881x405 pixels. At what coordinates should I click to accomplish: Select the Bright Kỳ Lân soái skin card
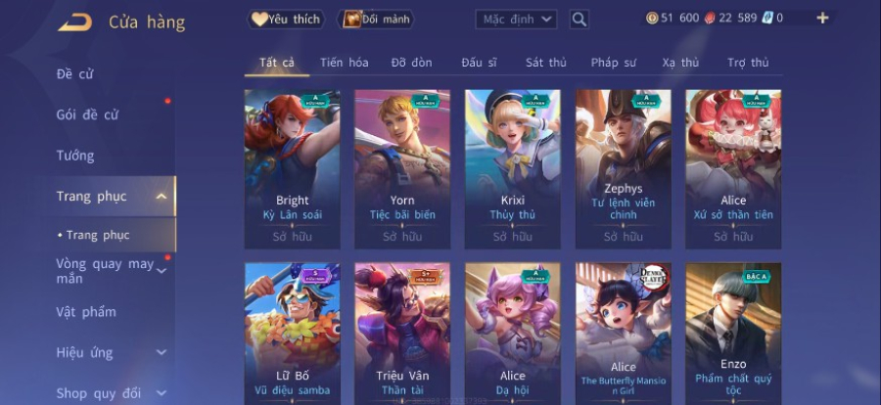click(x=292, y=169)
